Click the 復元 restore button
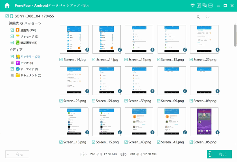The width and height of the screenshot is (237, 162). [x=219, y=154]
